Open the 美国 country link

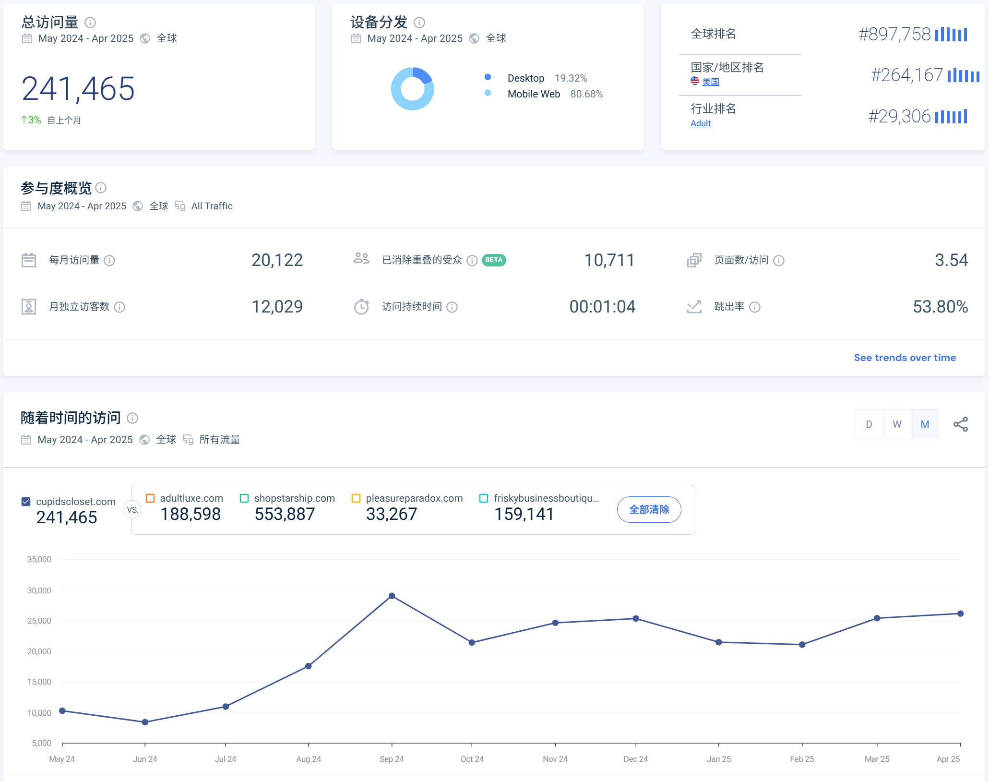(711, 82)
